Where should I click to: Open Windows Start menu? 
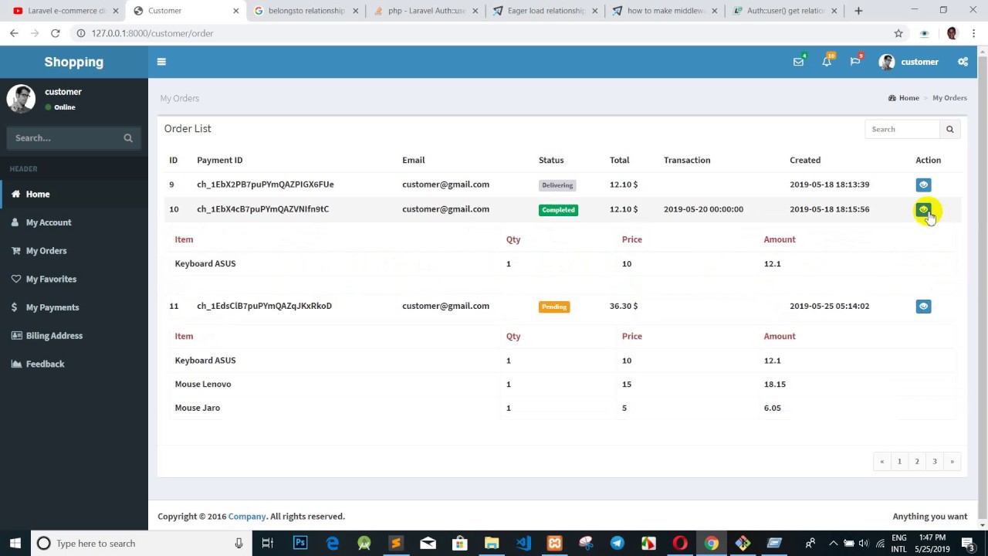click(15, 544)
